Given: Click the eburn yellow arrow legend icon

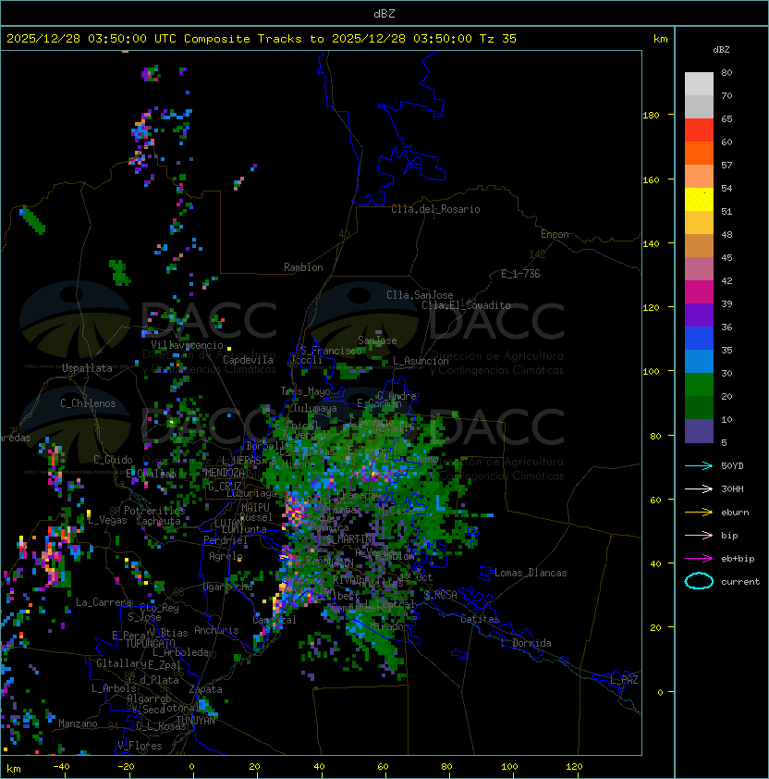Looking at the screenshot, I should click(x=699, y=513).
